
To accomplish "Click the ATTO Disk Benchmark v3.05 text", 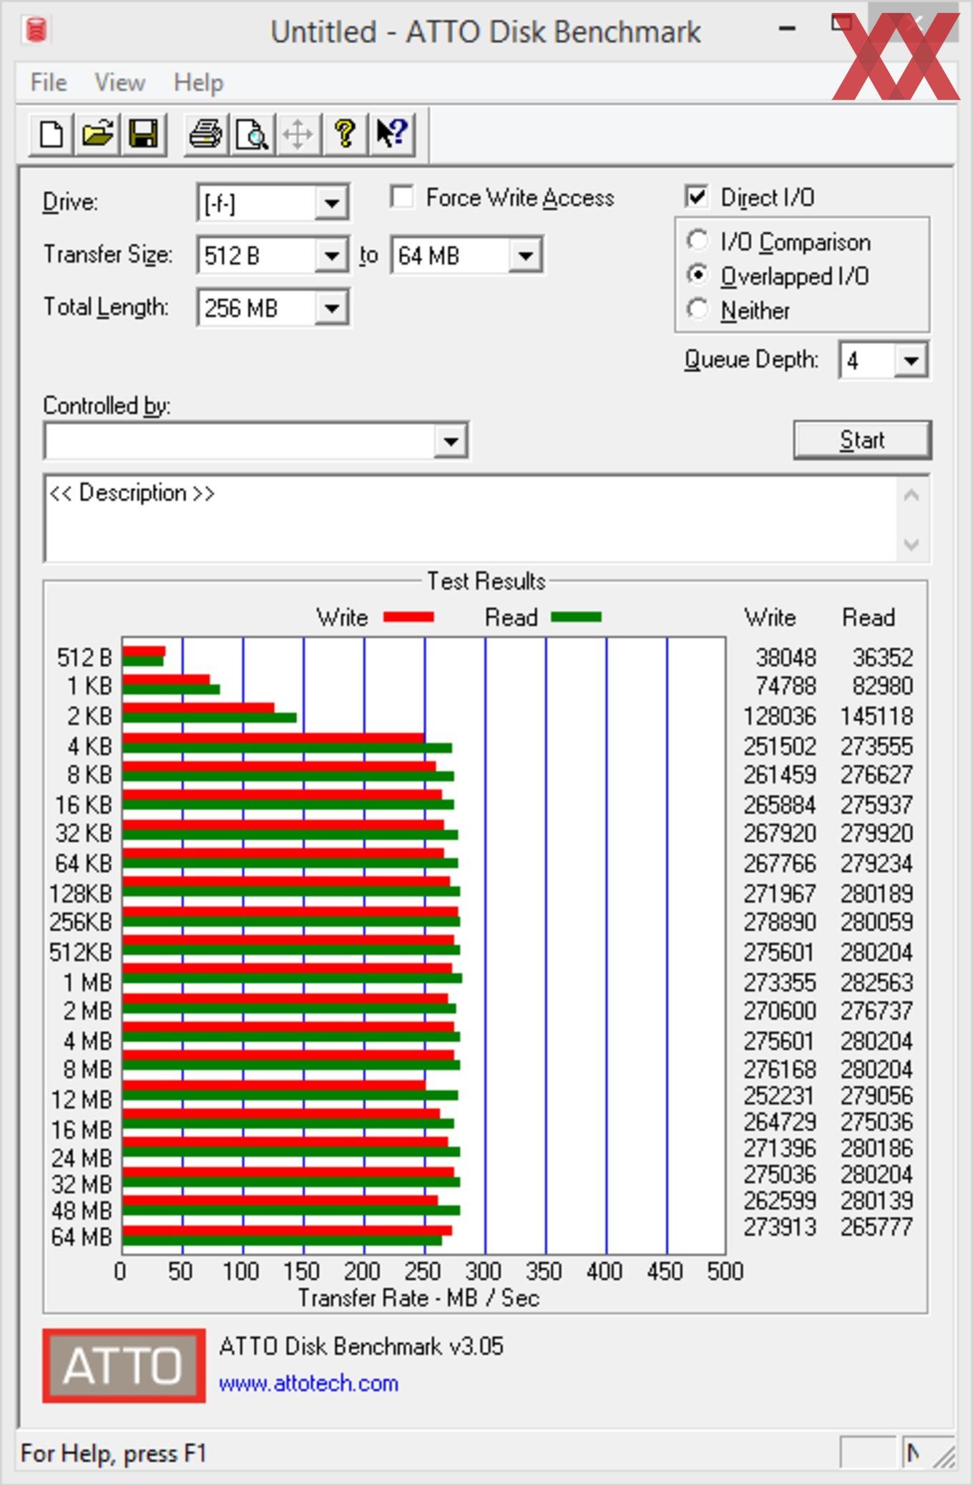I will (x=361, y=1346).
